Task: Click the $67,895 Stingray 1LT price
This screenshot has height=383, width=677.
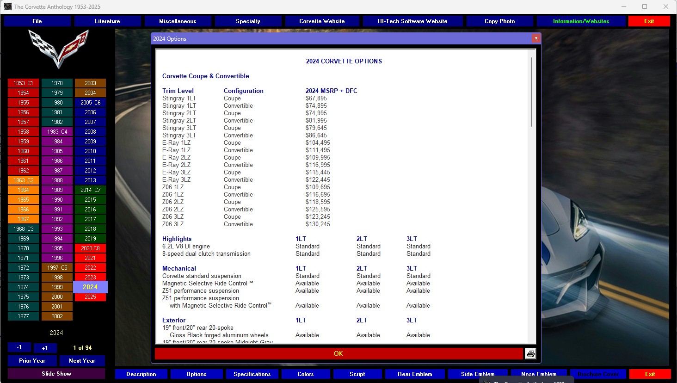Action: pos(316,99)
